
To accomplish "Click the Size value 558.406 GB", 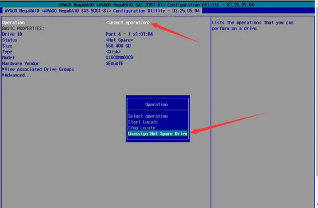I will point(118,46).
